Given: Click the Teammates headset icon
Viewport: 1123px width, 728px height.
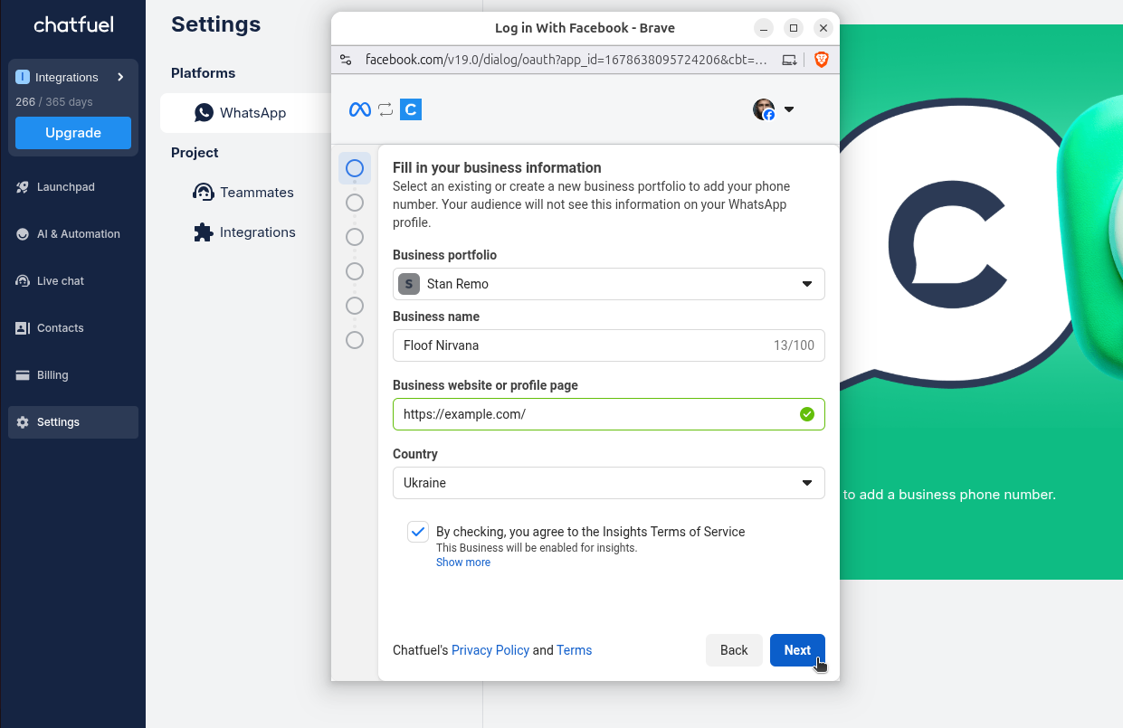Looking at the screenshot, I should (x=204, y=193).
